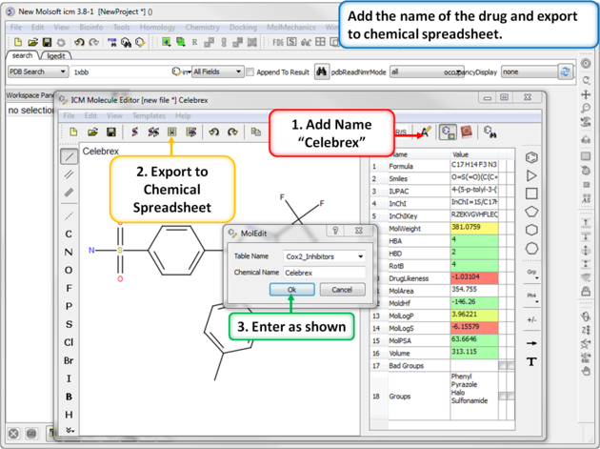
Task: Click the undo arrow in Molecule Editor toolbar
Action: tap(213, 133)
